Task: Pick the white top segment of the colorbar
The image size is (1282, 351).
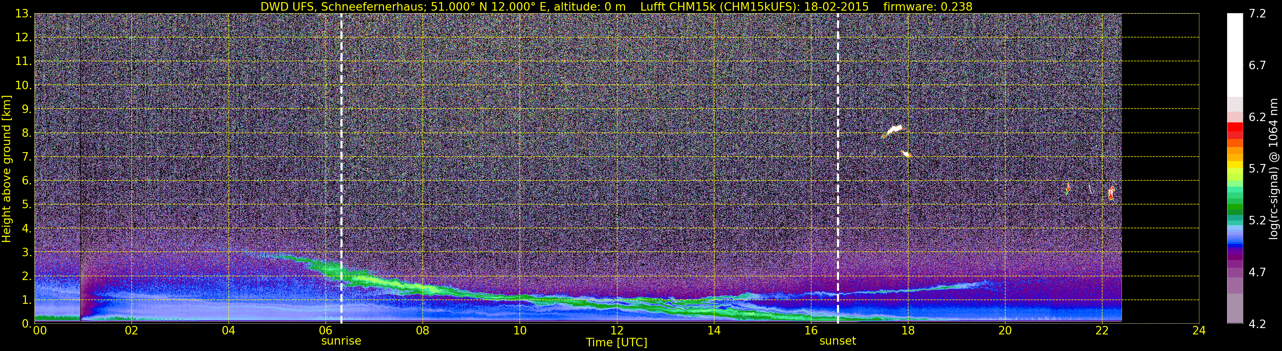Action: [1235, 55]
